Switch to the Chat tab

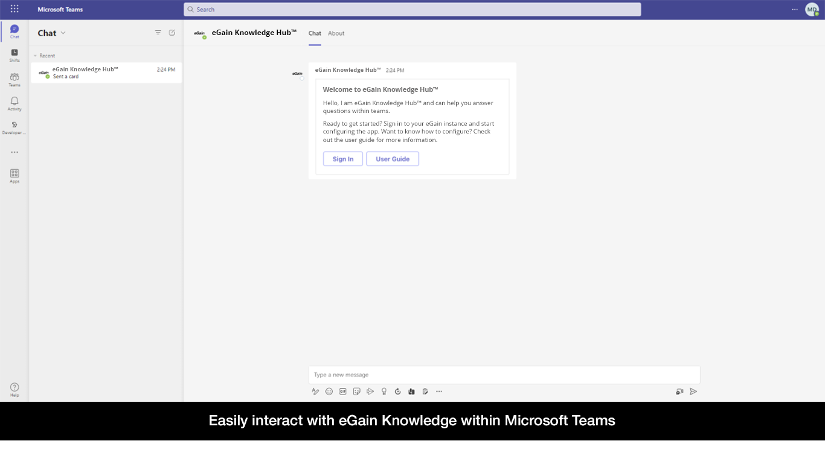pyautogui.click(x=315, y=33)
